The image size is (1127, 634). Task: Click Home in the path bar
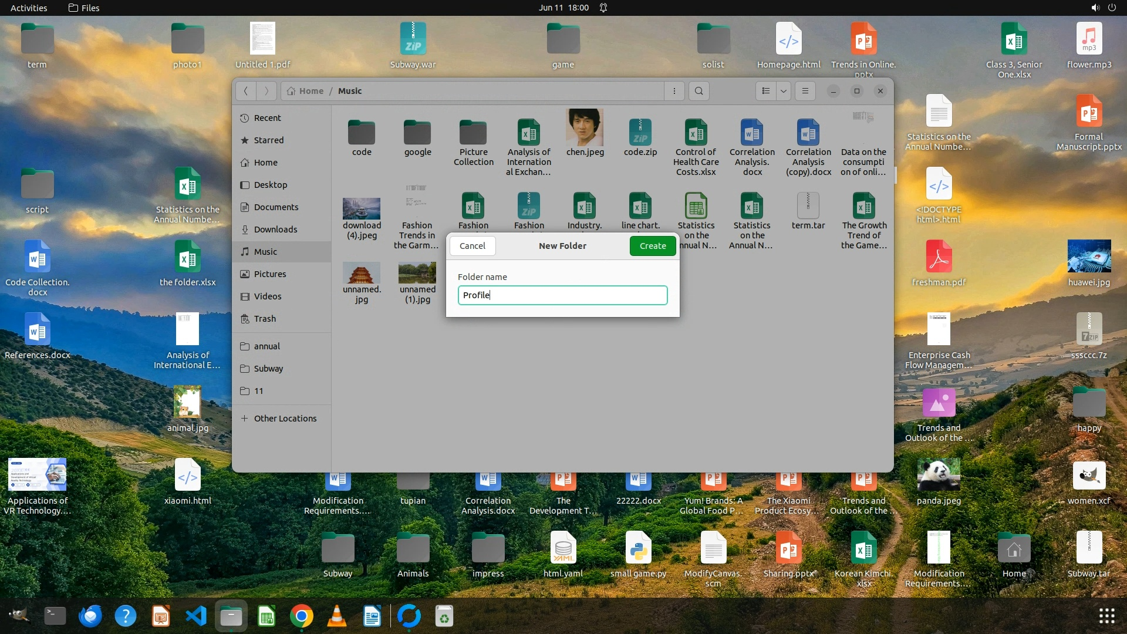coord(311,91)
